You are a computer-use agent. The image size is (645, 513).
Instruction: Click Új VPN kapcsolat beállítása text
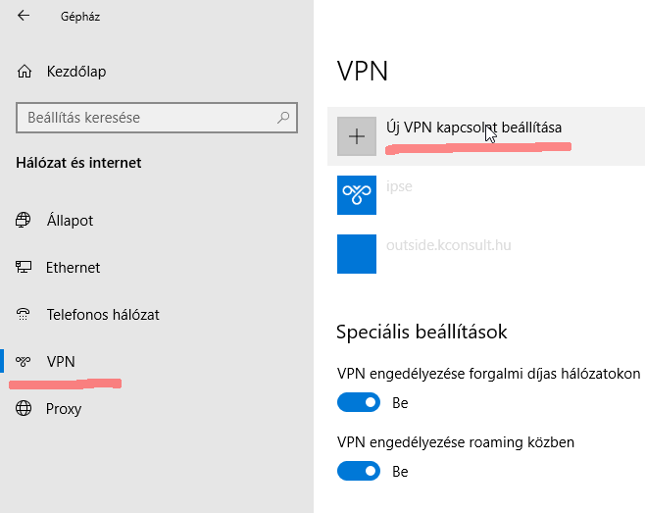click(x=473, y=128)
